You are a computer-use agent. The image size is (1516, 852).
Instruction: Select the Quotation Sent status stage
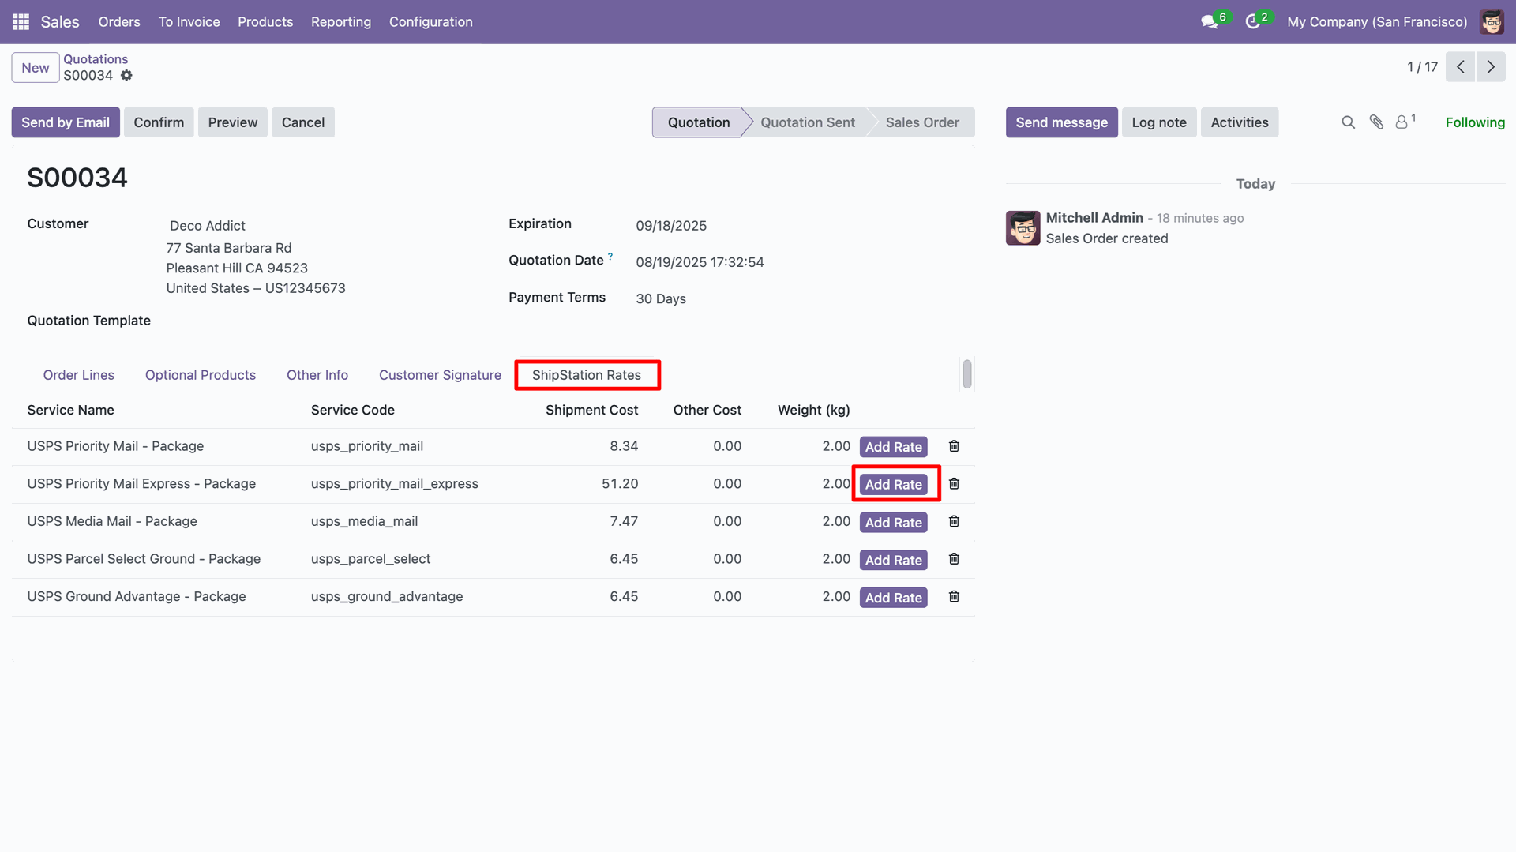(x=807, y=122)
